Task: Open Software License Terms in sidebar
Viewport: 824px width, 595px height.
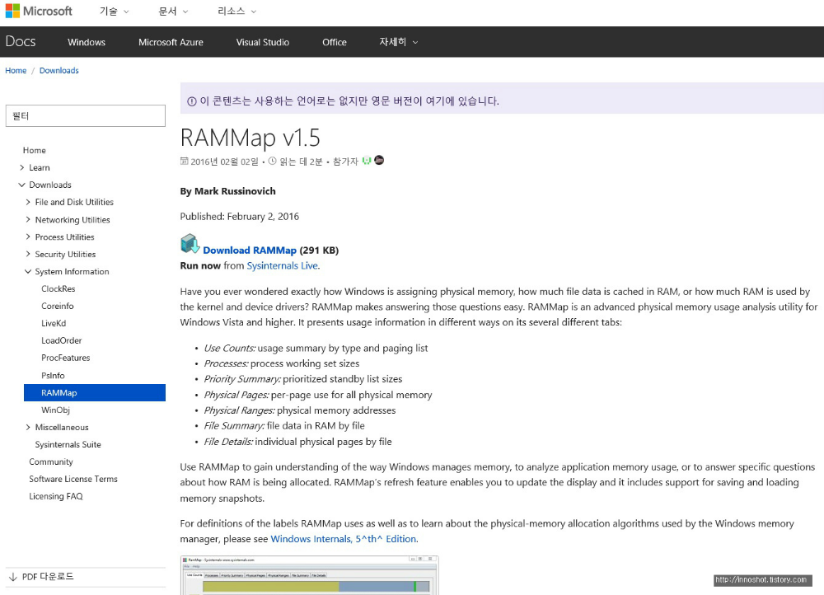Action: pyautogui.click(x=73, y=479)
